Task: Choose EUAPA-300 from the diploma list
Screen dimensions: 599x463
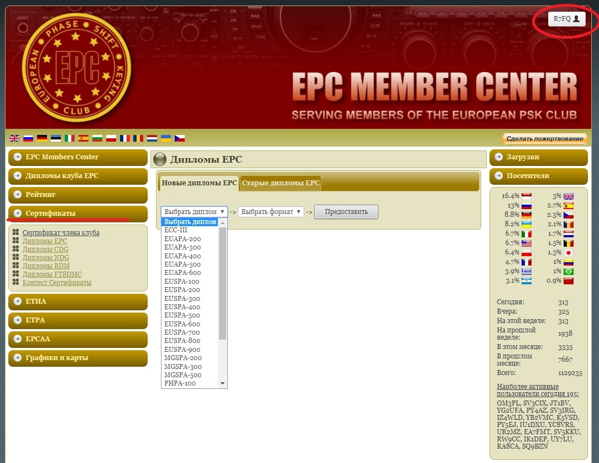Action: (x=183, y=247)
